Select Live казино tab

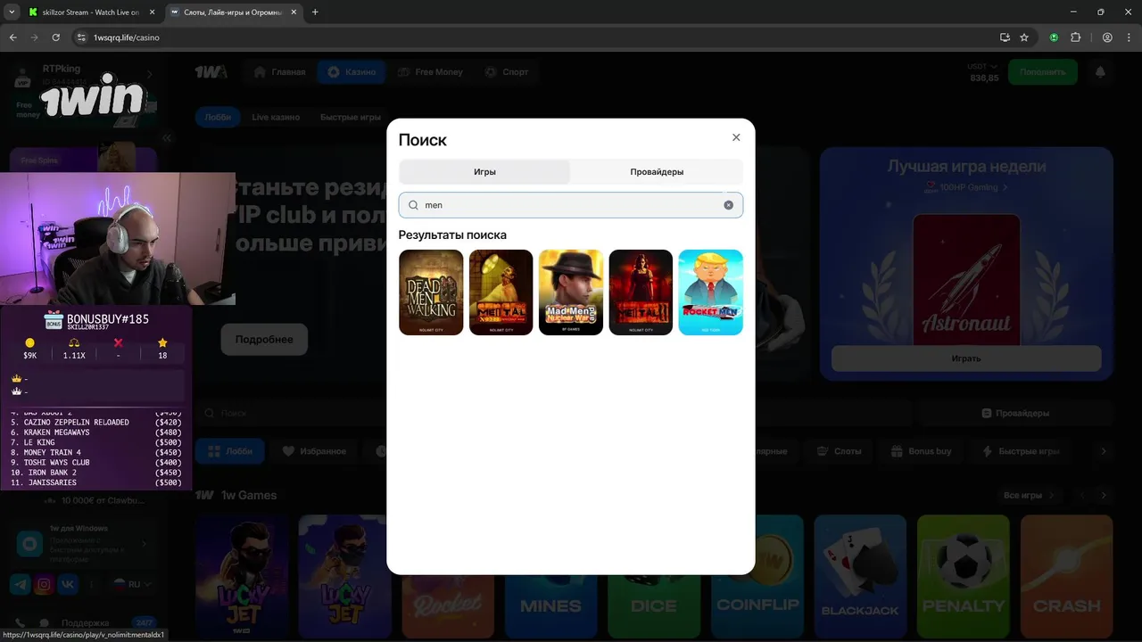(276, 117)
